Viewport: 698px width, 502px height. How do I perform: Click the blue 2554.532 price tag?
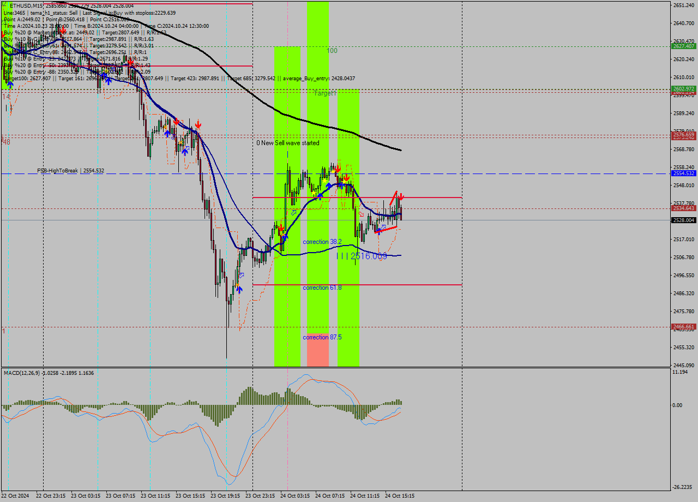(x=683, y=174)
